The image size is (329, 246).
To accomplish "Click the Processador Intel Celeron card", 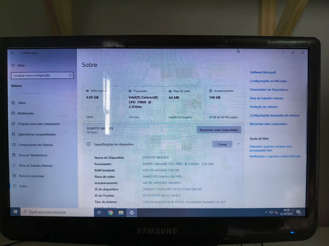I will pos(145,104).
